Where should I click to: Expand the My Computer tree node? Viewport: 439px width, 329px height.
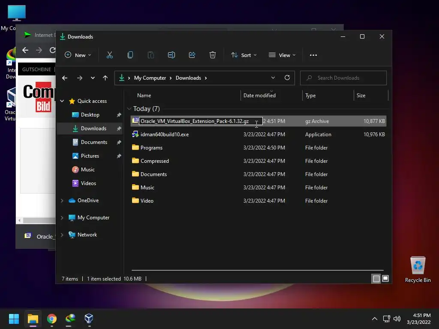[x=62, y=218]
